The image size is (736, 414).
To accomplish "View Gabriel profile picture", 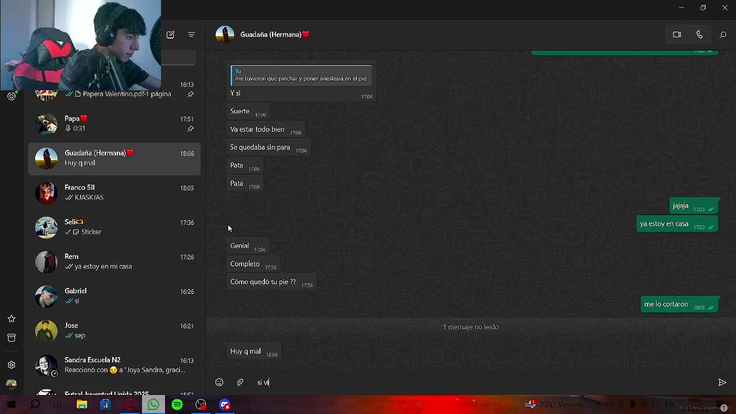I will point(46,296).
